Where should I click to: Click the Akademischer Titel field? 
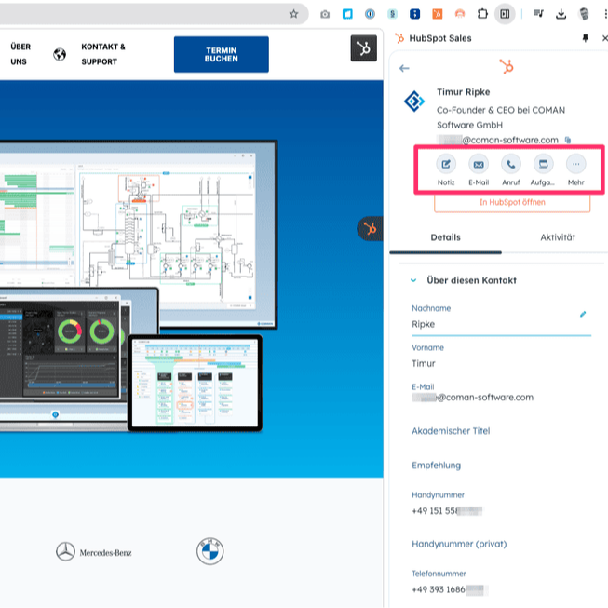tap(451, 431)
